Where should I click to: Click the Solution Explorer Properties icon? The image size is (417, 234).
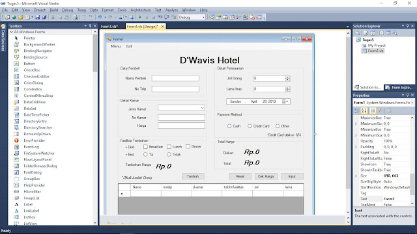358,33
